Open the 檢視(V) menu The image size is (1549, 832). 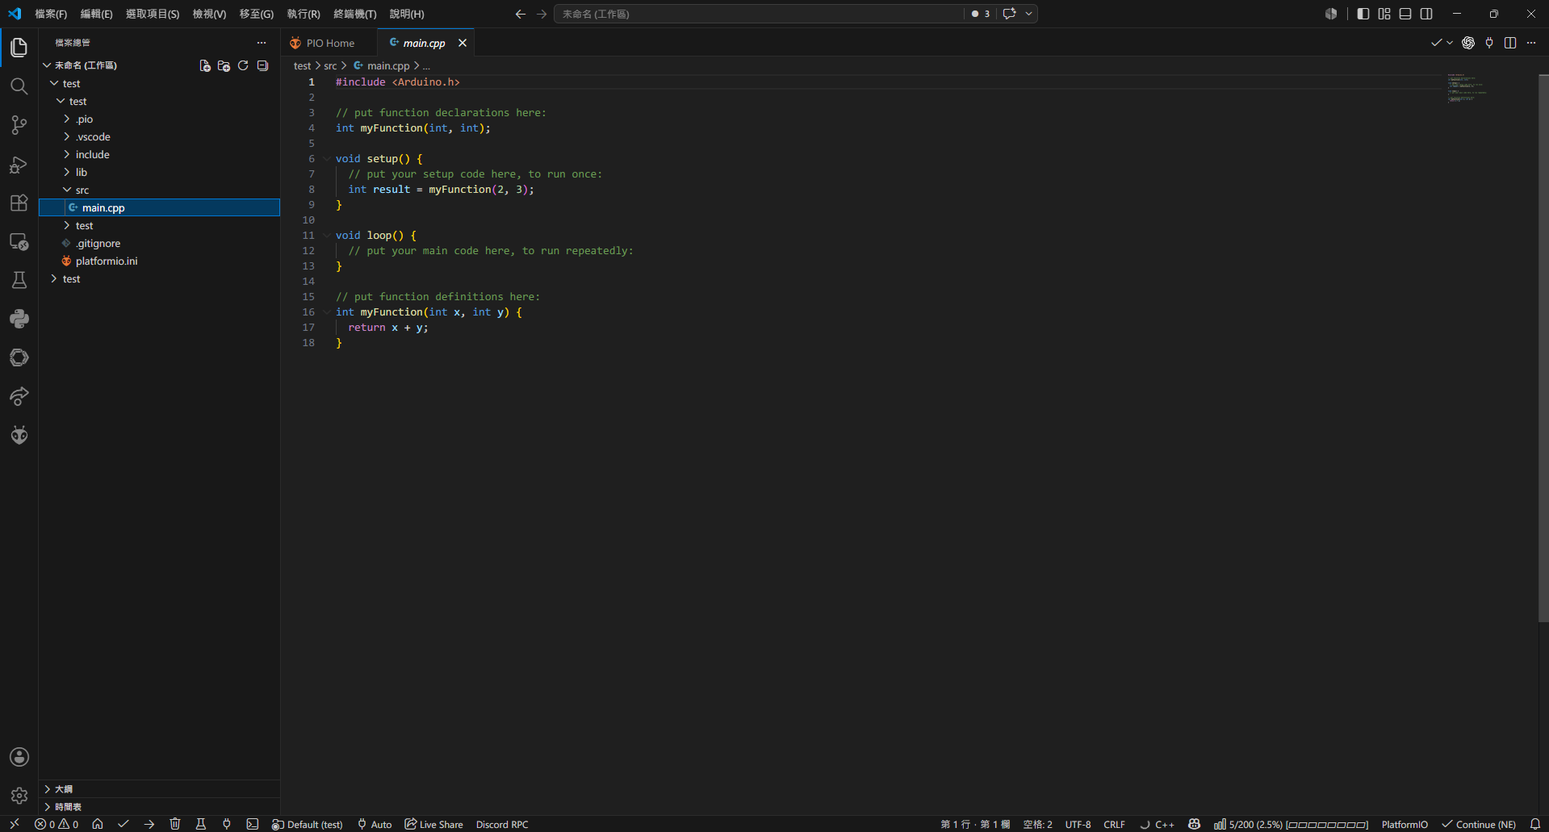(209, 14)
